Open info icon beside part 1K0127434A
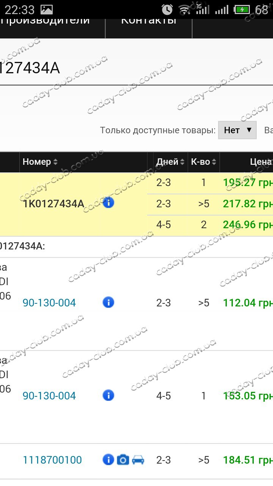Image resolution: width=273 pixels, height=486 pixels. tap(108, 203)
